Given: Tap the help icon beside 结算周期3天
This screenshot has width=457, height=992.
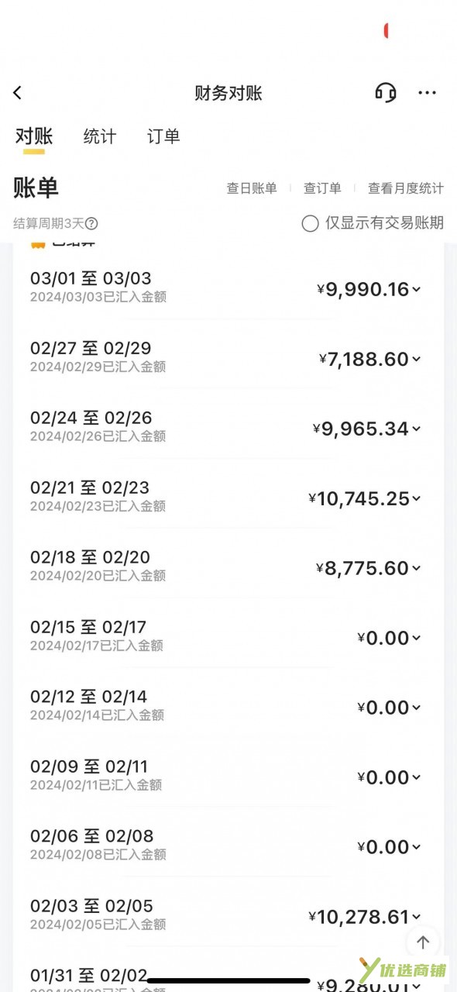Looking at the screenshot, I should point(91,224).
